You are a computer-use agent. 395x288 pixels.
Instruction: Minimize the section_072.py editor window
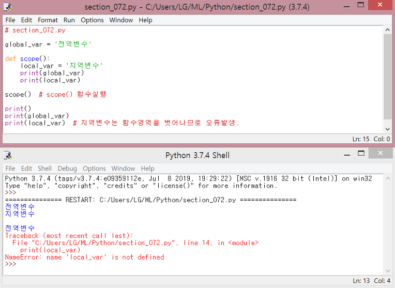[x=347, y=6]
